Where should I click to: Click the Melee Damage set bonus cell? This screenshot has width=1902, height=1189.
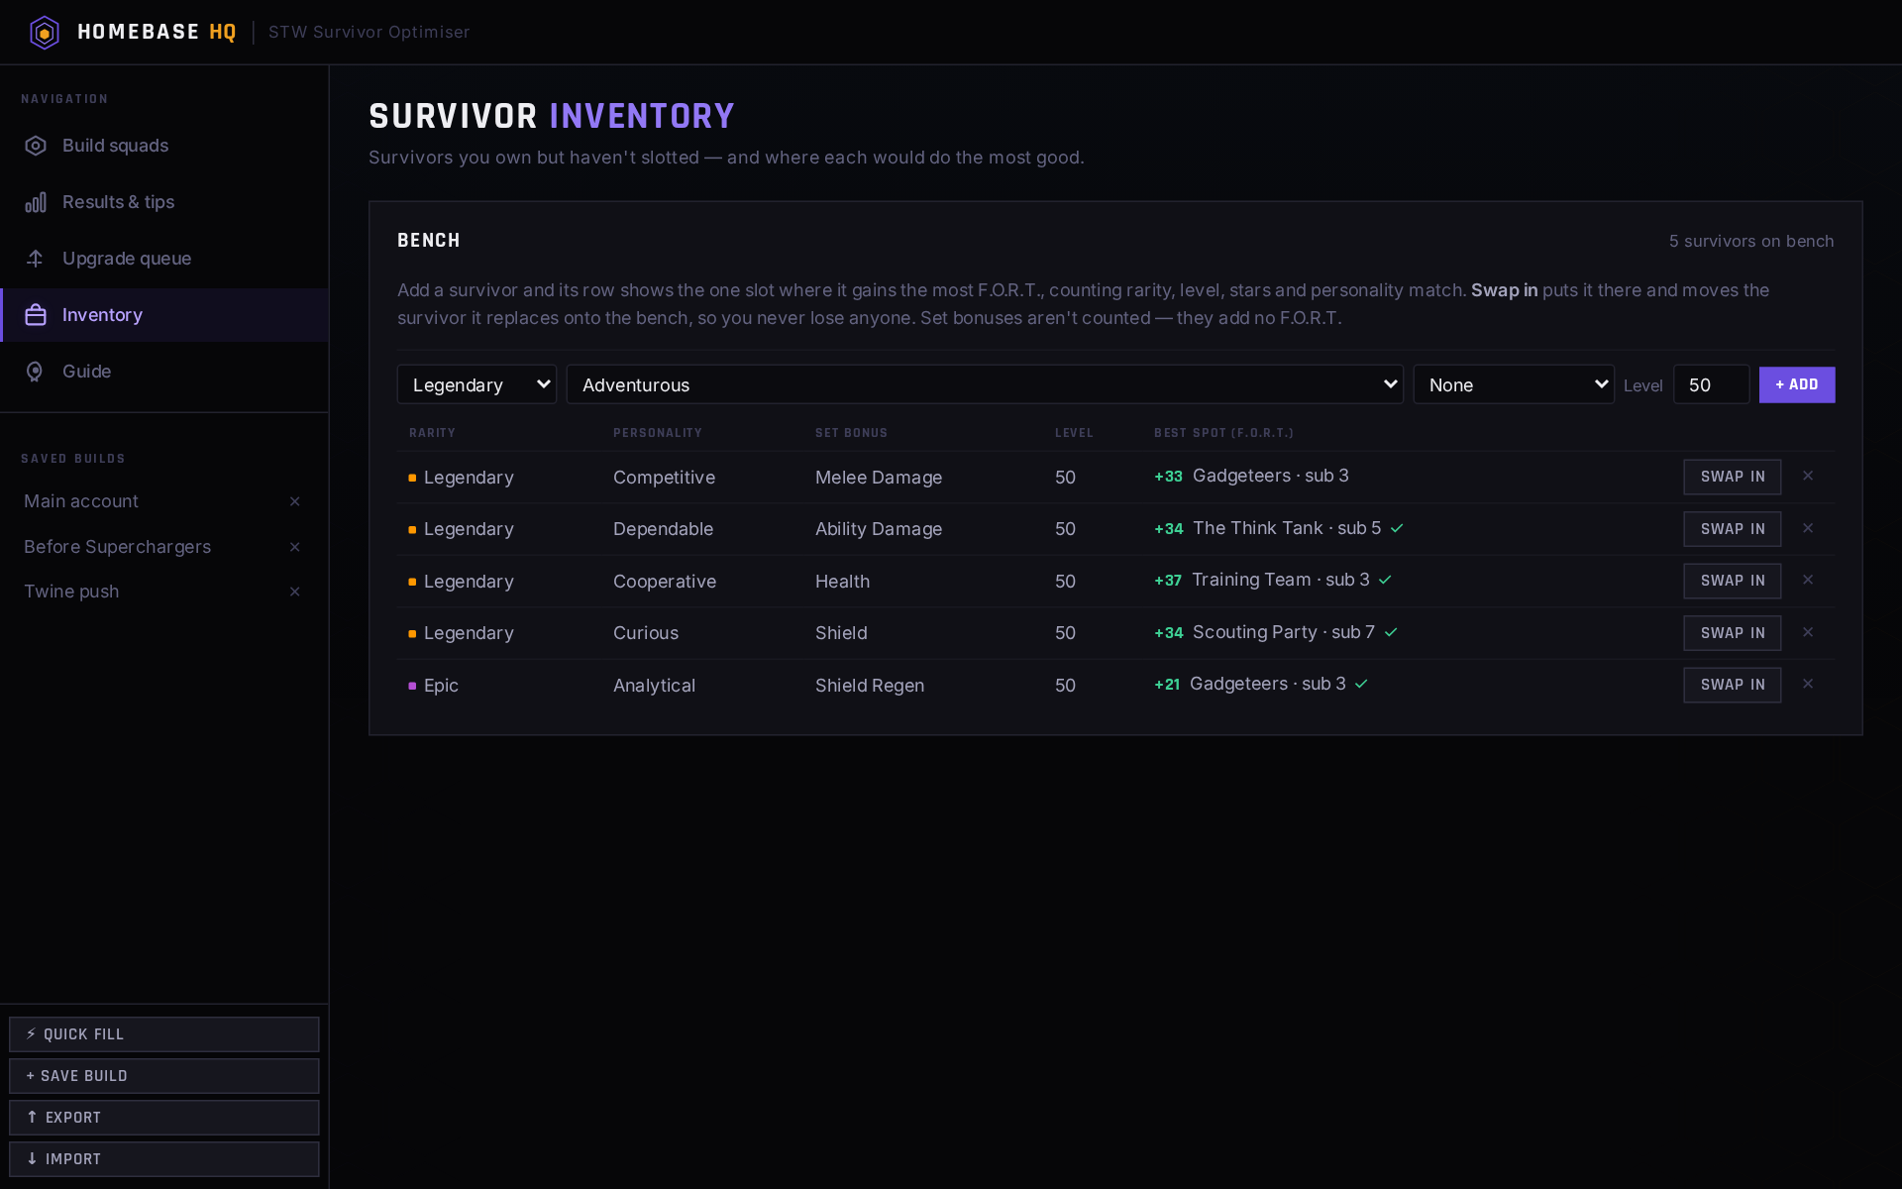click(879, 478)
